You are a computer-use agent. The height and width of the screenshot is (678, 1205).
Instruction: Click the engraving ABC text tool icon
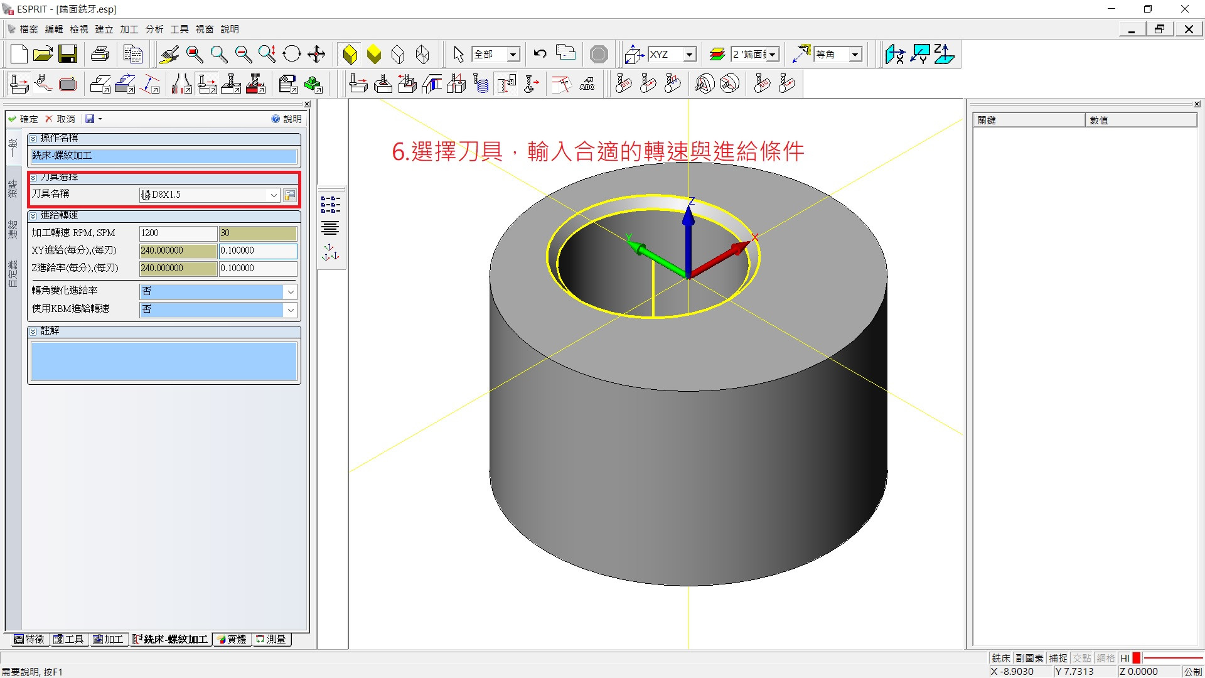click(587, 84)
